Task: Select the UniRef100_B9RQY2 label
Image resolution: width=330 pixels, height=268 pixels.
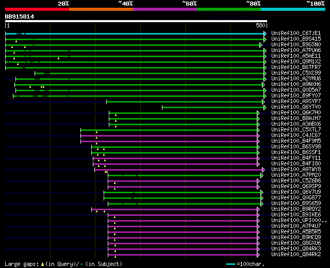Action: [x=296, y=209]
